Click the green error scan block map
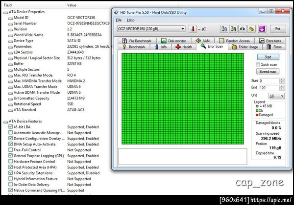 click(x=183, y=99)
